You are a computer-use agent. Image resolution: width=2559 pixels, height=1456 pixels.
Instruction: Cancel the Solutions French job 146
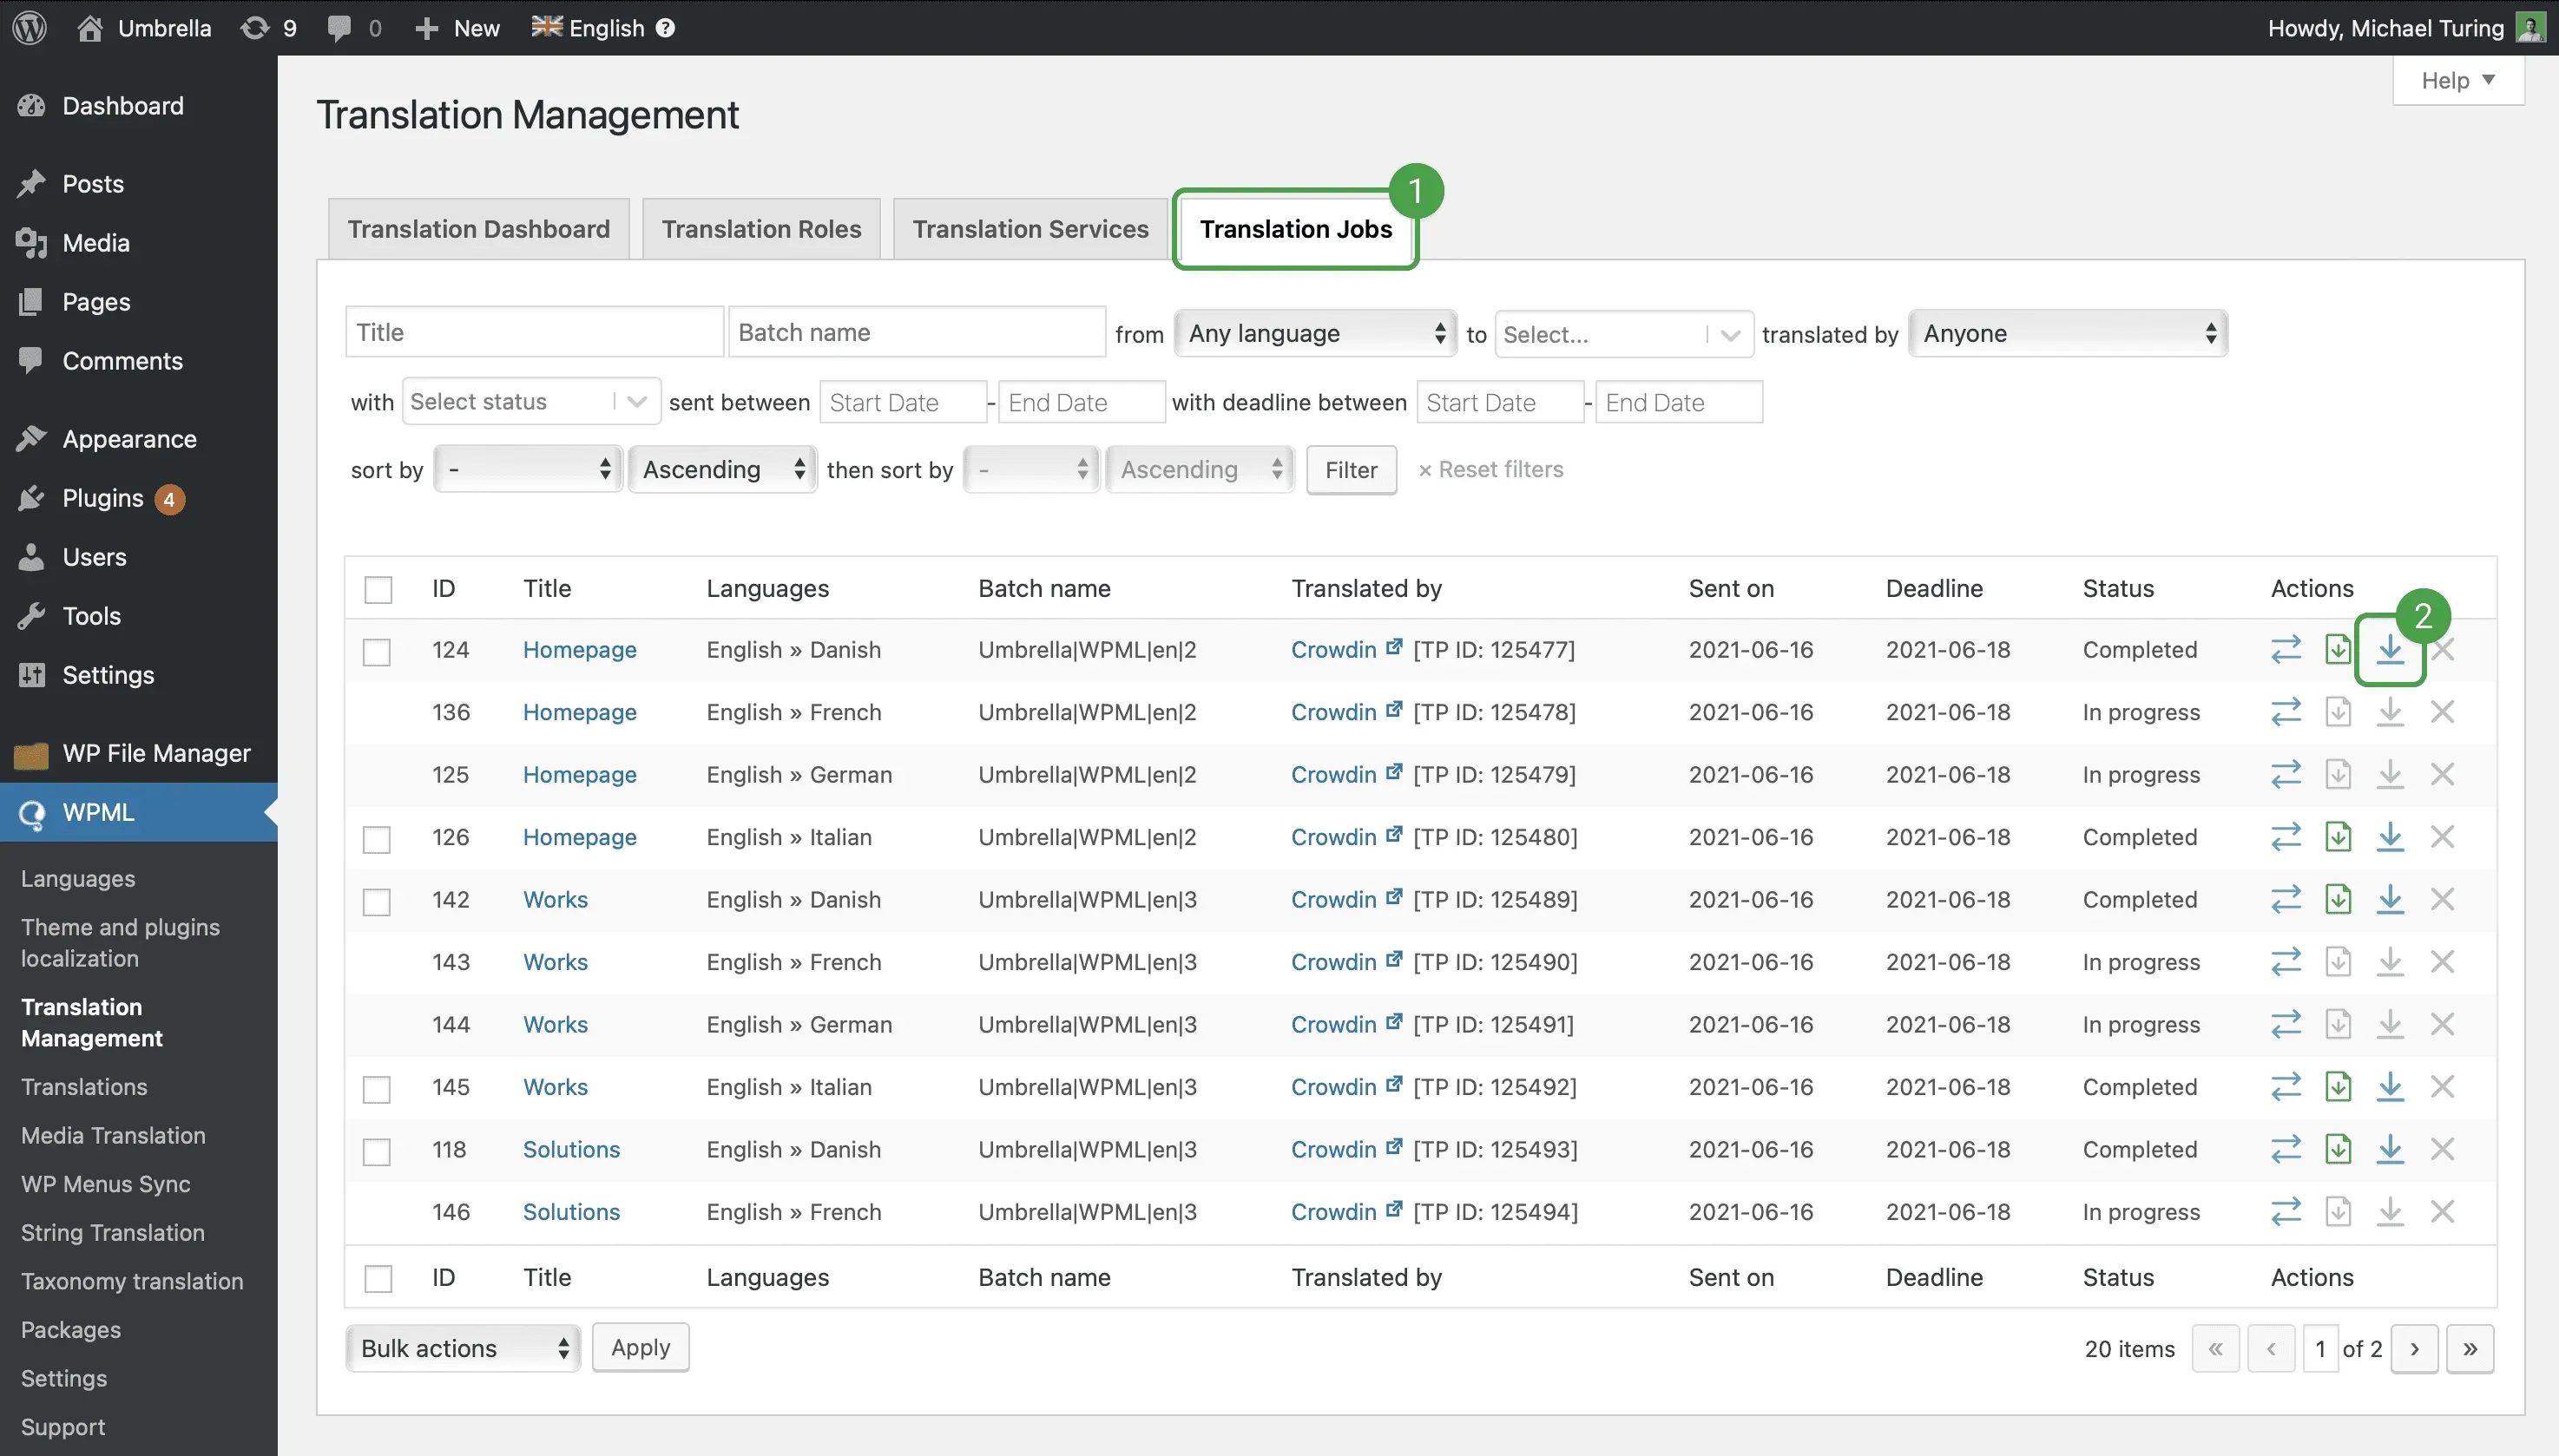(x=2444, y=1211)
